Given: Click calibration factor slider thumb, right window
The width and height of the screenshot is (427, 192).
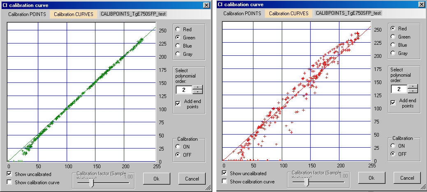Looking at the screenshot, I should 306,183.
